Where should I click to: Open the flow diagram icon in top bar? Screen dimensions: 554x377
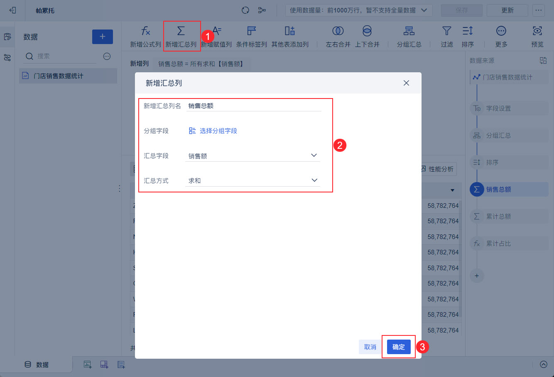click(x=262, y=10)
